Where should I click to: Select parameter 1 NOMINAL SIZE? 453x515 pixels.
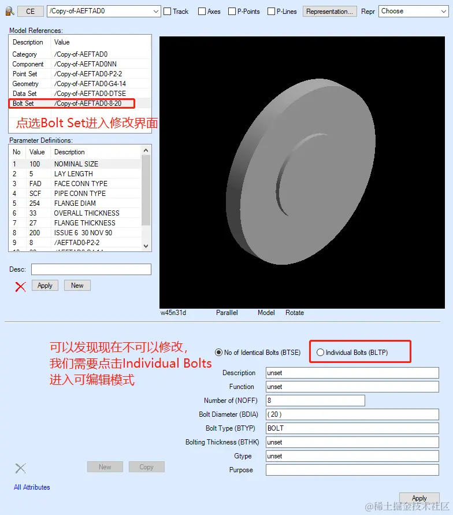coord(76,164)
